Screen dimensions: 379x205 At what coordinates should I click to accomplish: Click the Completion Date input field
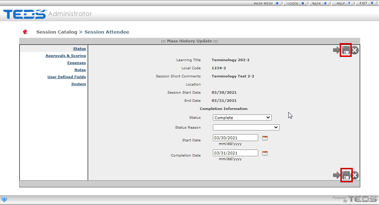click(x=235, y=153)
